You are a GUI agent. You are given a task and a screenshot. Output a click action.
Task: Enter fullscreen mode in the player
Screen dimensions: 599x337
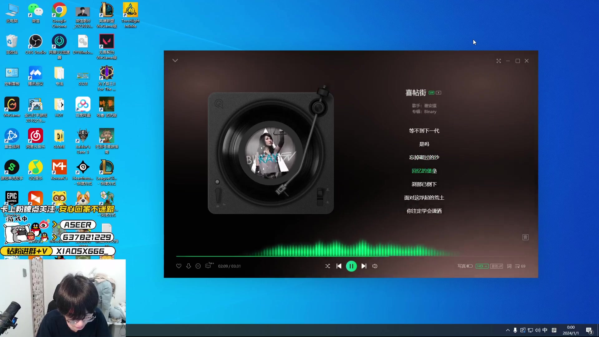(x=499, y=61)
